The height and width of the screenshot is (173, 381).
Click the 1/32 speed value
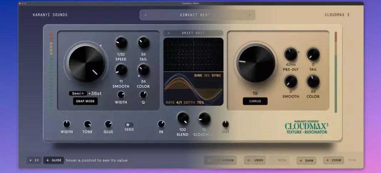tap(121, 54)
